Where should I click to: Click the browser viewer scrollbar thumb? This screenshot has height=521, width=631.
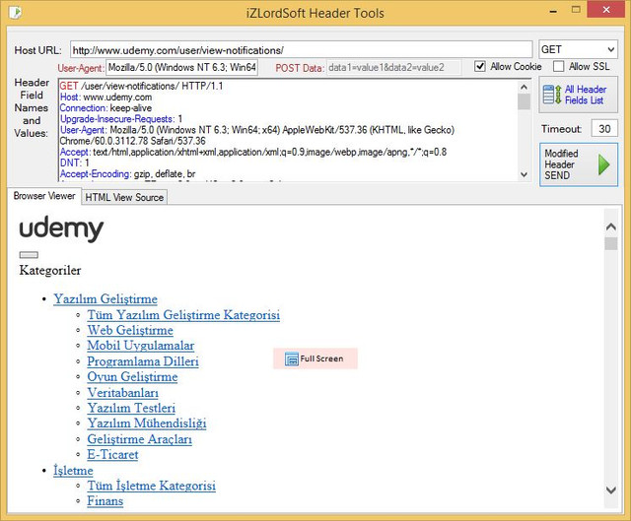click(611, 243)
